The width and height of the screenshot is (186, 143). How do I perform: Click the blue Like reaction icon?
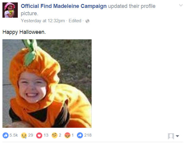(x=6, y=135)
